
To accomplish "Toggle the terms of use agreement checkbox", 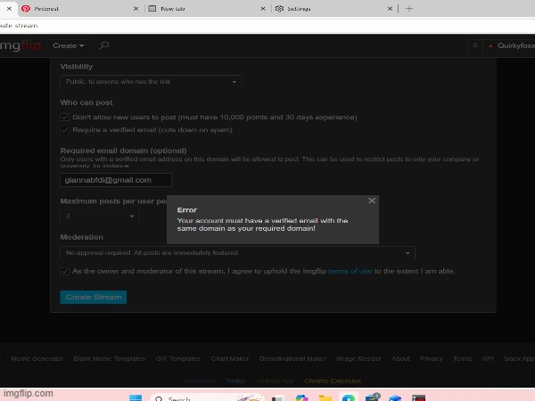I will (64, 271).
